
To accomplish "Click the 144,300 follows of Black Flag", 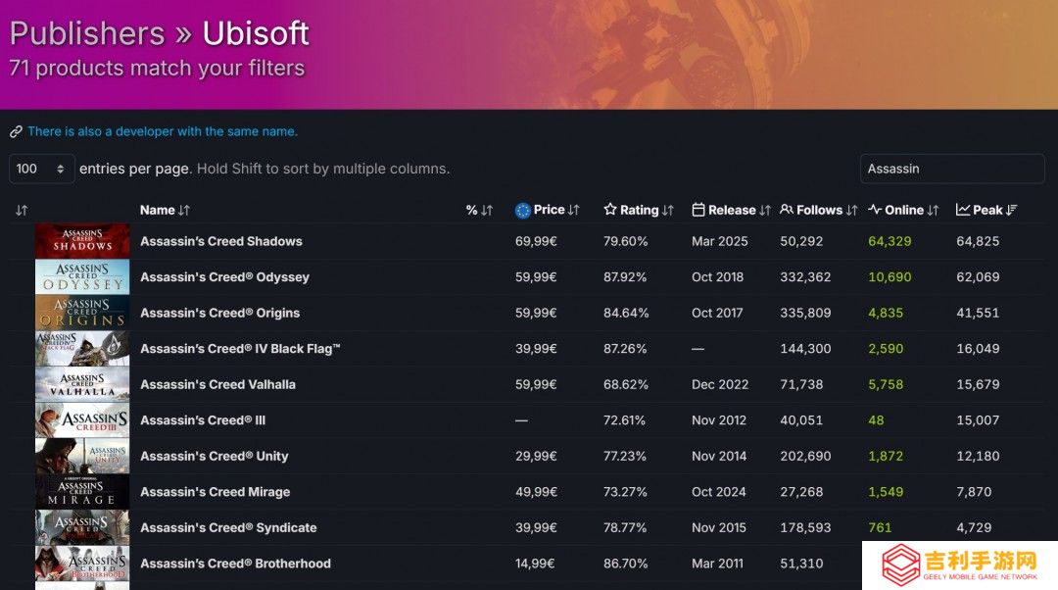I will [805, 348].
